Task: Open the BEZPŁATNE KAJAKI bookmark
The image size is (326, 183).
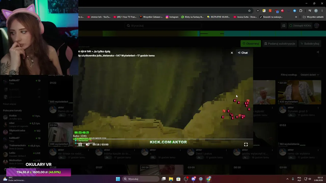Action: pos(219,17)
